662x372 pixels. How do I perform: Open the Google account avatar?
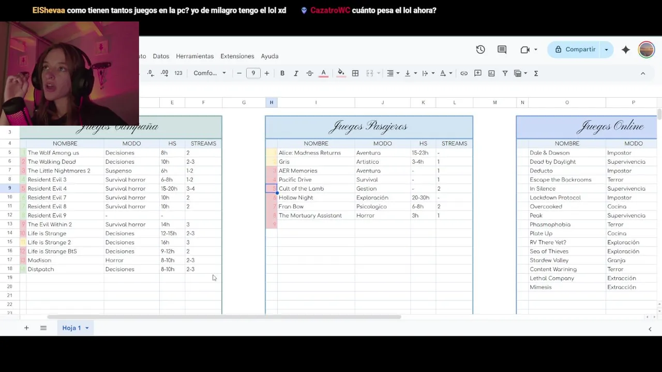(x=646, y=50)
